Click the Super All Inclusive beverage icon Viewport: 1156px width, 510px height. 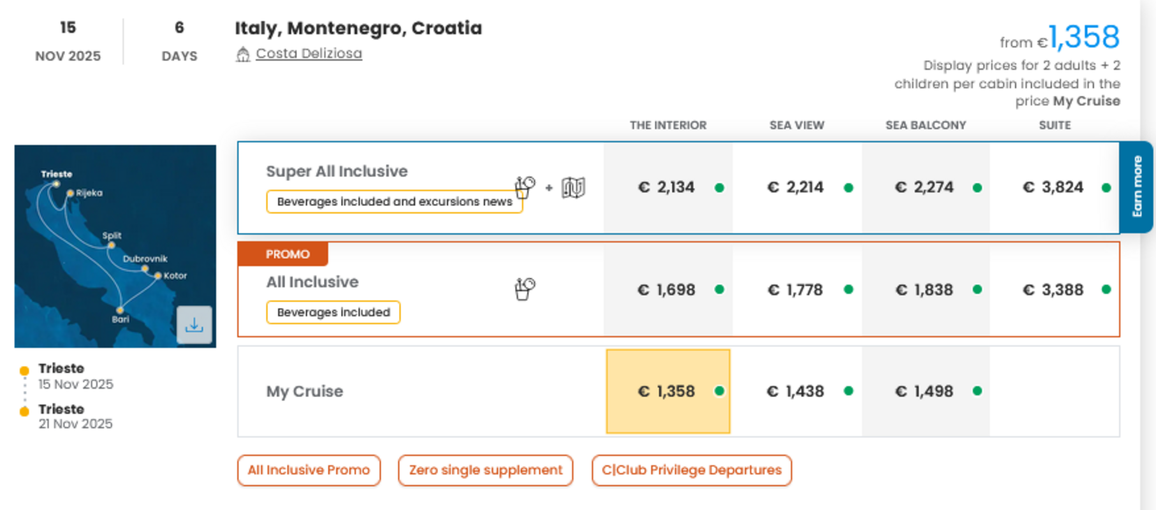(525, 187)
